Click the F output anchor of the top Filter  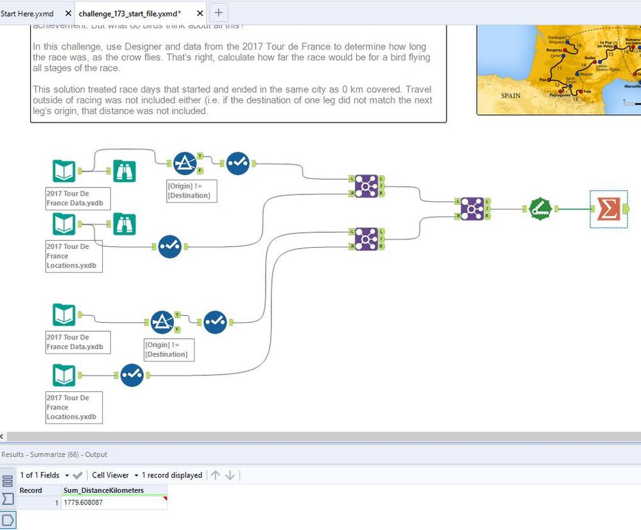tap(200, 171)
